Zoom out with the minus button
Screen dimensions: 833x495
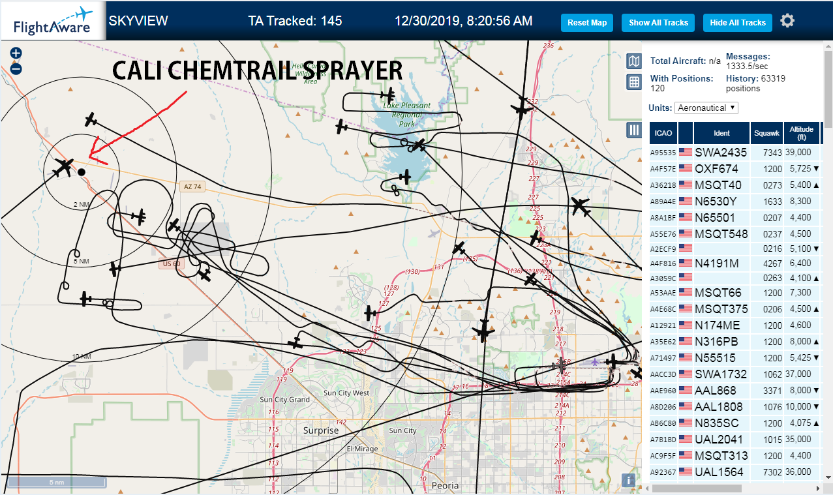pyautogui.click(x=16, y=68)
